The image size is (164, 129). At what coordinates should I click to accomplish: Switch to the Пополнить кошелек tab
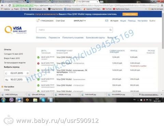73,38
